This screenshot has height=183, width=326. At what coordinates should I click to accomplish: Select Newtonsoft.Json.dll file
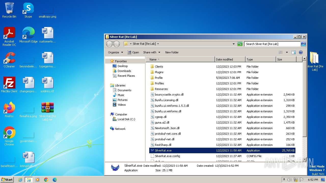tap(222, 128)
